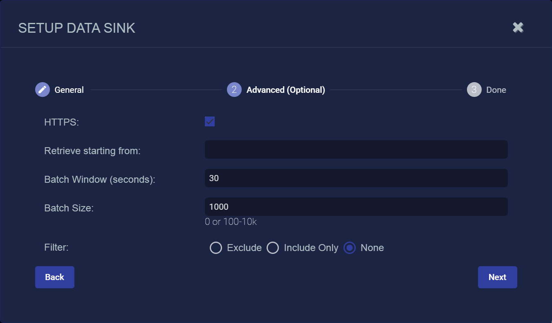Select the Advanced (Optional) step label
552x323 pixels.
[285, 90]
